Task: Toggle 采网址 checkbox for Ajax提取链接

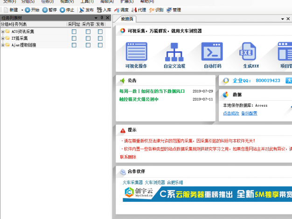Action: pyautogui.click(x=74, y=45)
